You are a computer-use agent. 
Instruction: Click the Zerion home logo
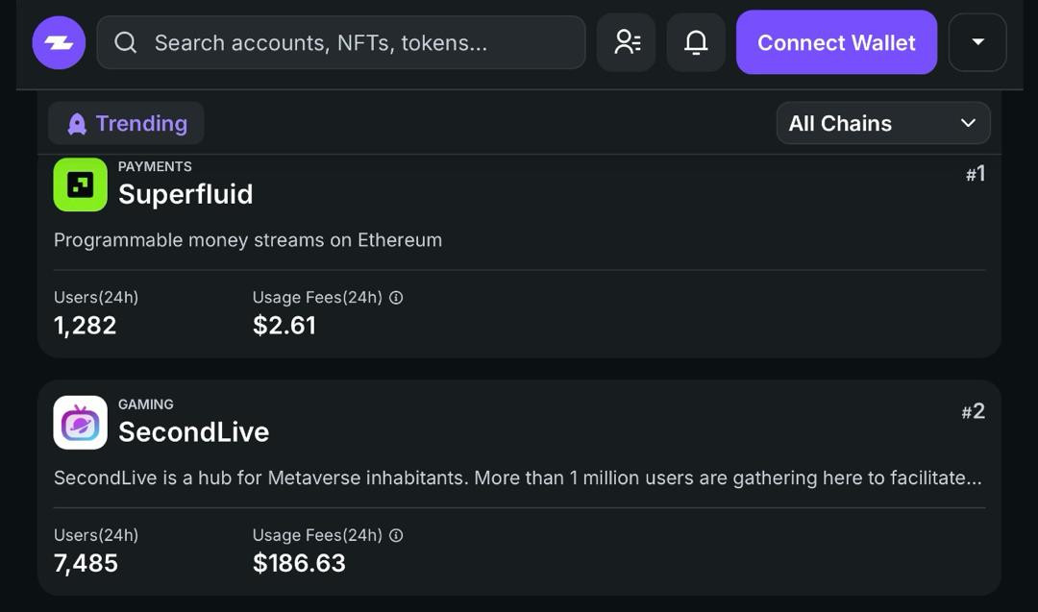pyautogui.click(x=59, y=42)
